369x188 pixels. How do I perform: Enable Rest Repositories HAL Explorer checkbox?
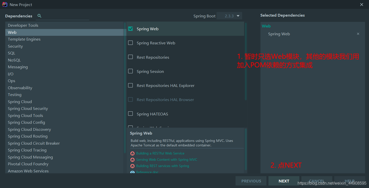pos(130,85)
